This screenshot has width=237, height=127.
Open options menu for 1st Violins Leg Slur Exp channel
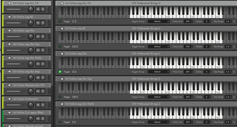(x=50, y=44)
